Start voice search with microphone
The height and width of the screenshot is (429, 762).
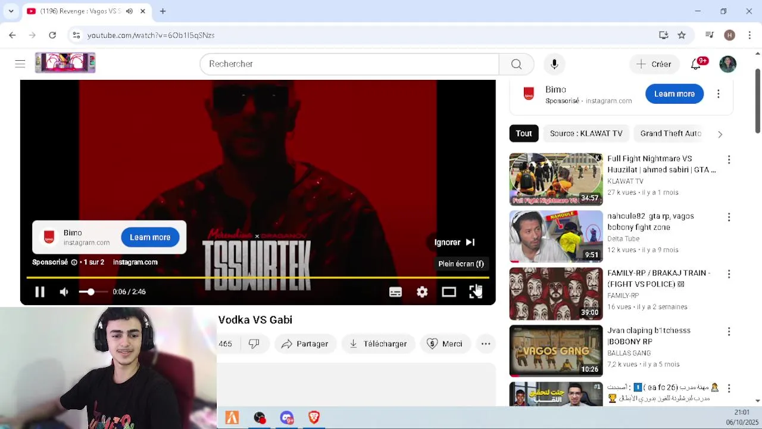tap(554, 64)
